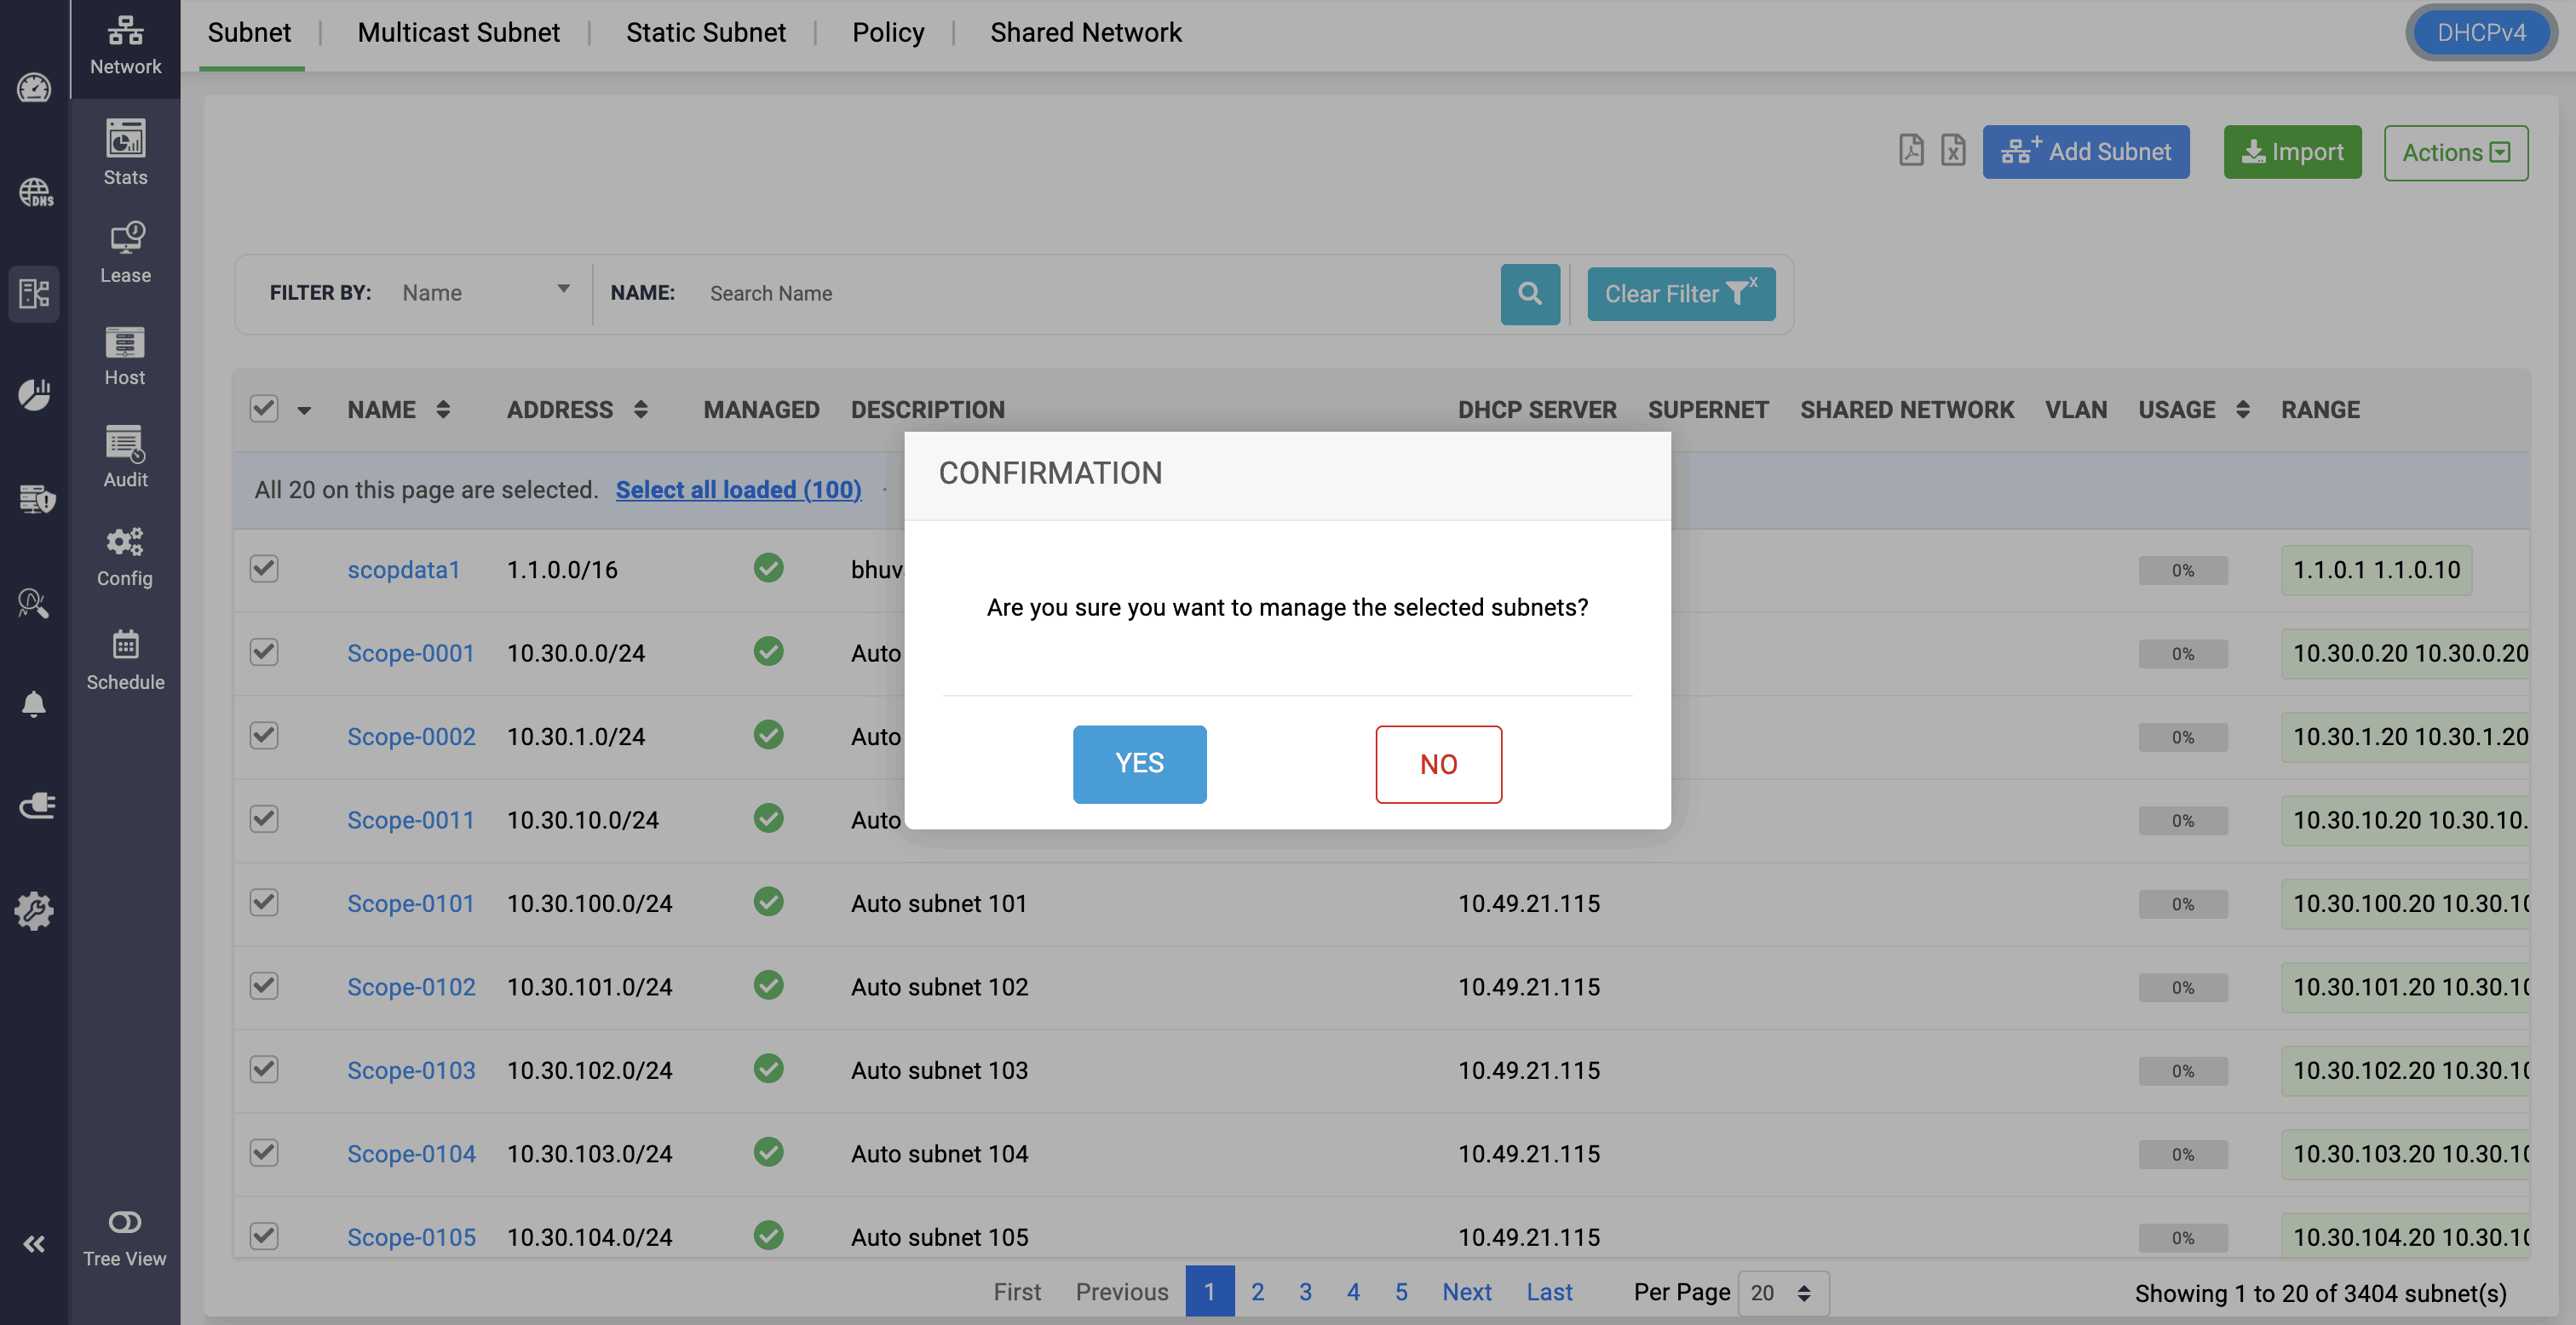Open the Filter By Name dropdown
Image resolution: width=2576 pixels, height=1325 pixels.
(486, 292)
